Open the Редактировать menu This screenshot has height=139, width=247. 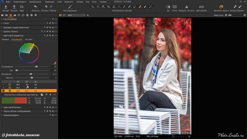(20, 2)
